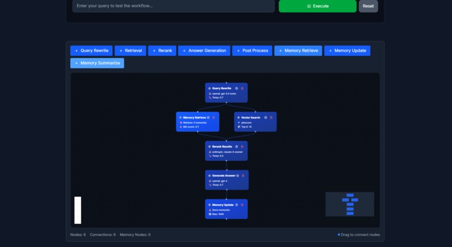
Task: Click 'pinecone' text in Vector Search node
Action: coord(246,122)
